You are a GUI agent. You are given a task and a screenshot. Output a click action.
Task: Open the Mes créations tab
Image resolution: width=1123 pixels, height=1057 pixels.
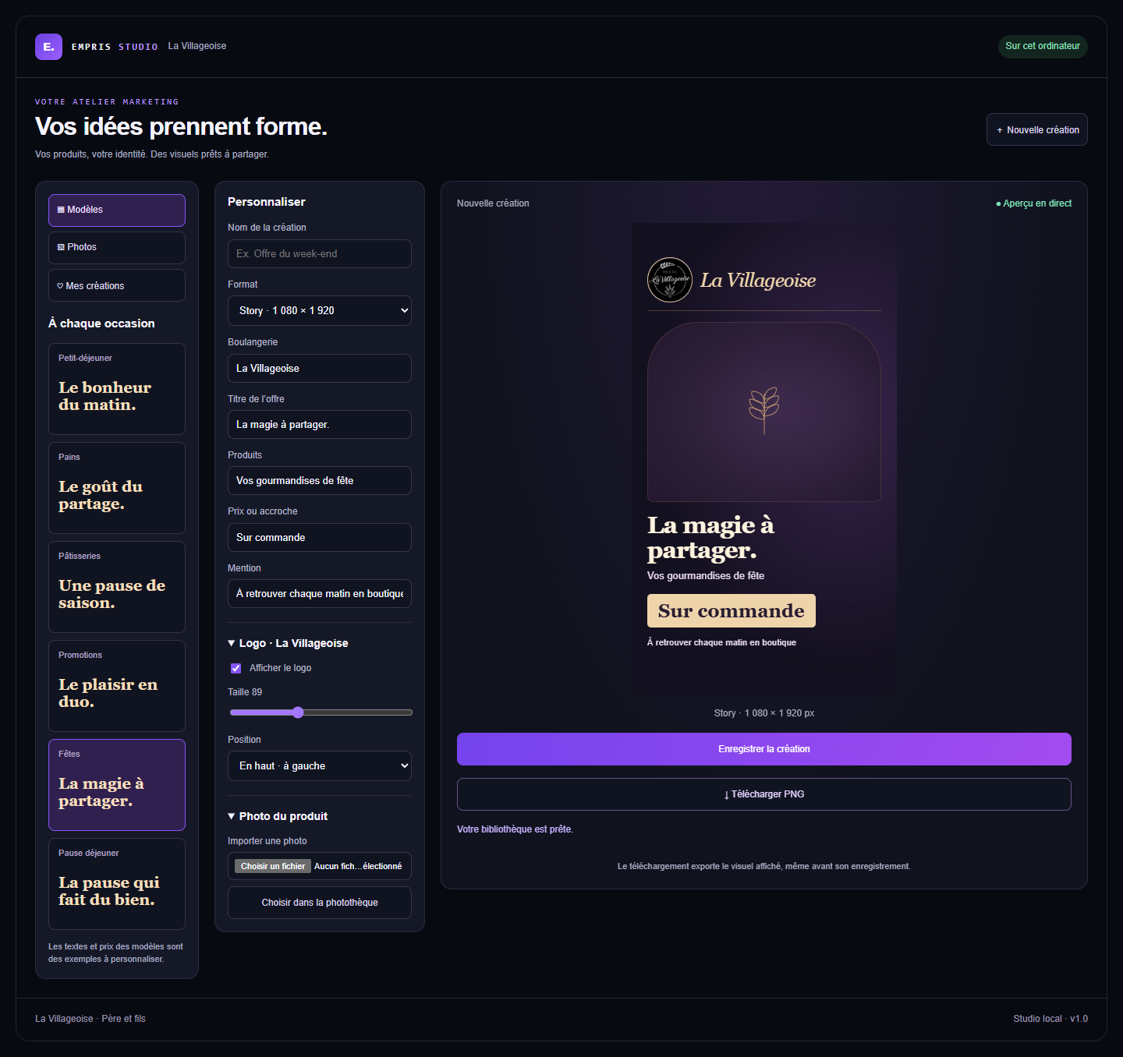coord(117,285)
